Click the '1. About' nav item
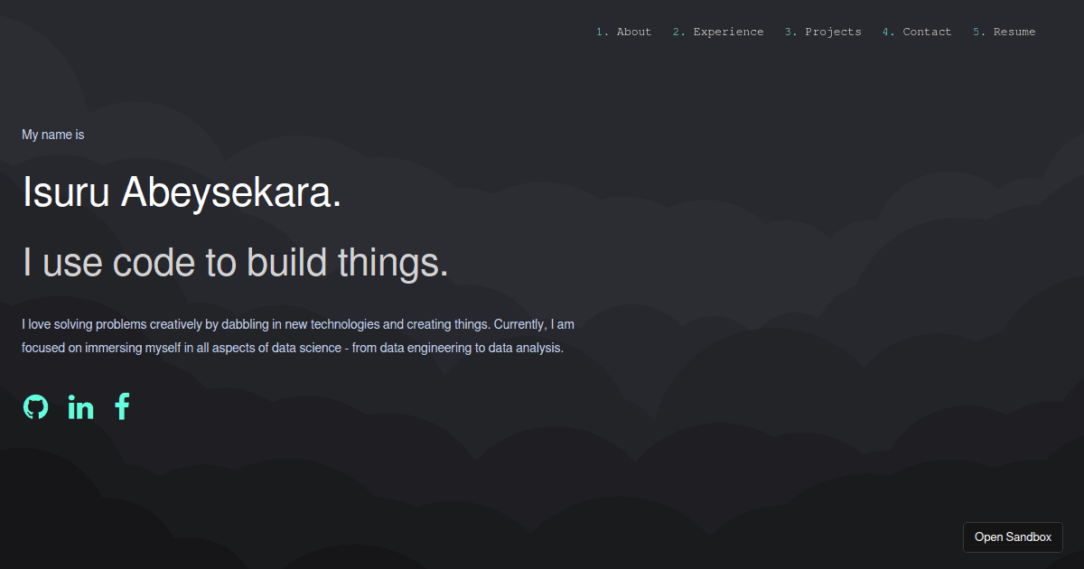This screenshot has width=1084, height=569. (623, 32)
